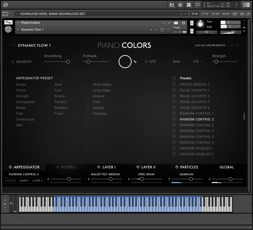Select the Ternary arpeggiator tag
The height and width of the screenshot is (230, 253).
(60, 102)
